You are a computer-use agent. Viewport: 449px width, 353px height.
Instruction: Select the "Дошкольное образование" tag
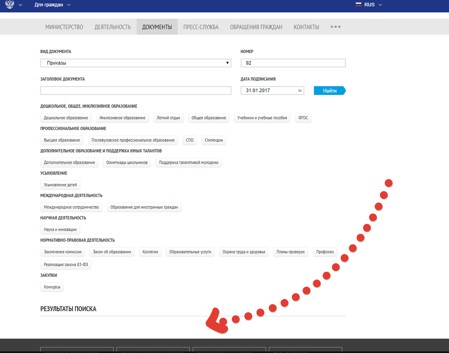[x=66, y=118]
